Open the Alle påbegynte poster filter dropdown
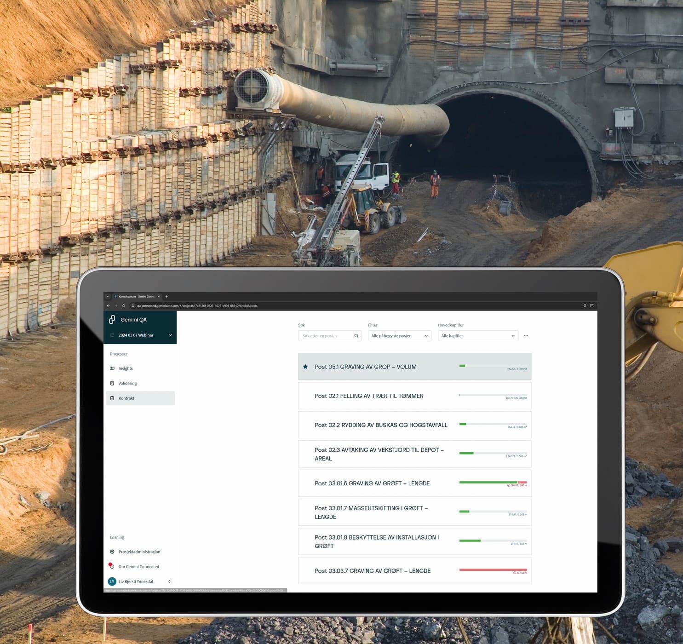The width and height of the screenshot is (683, 644). [x=399, y=336]
